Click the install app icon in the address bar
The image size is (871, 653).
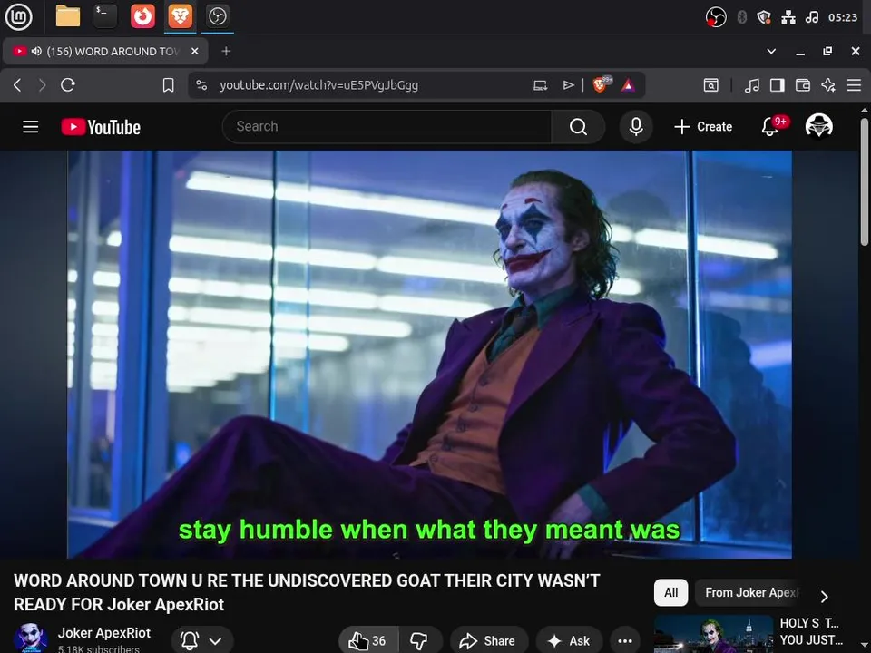541,85
